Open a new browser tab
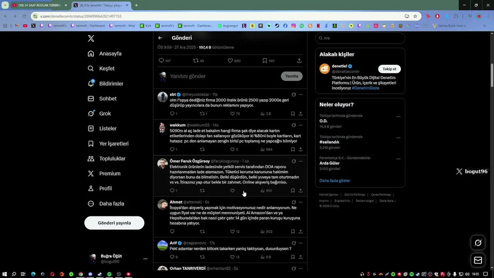Image resolution: width=494 pixels, height=278 pixels. click(136, 5)
